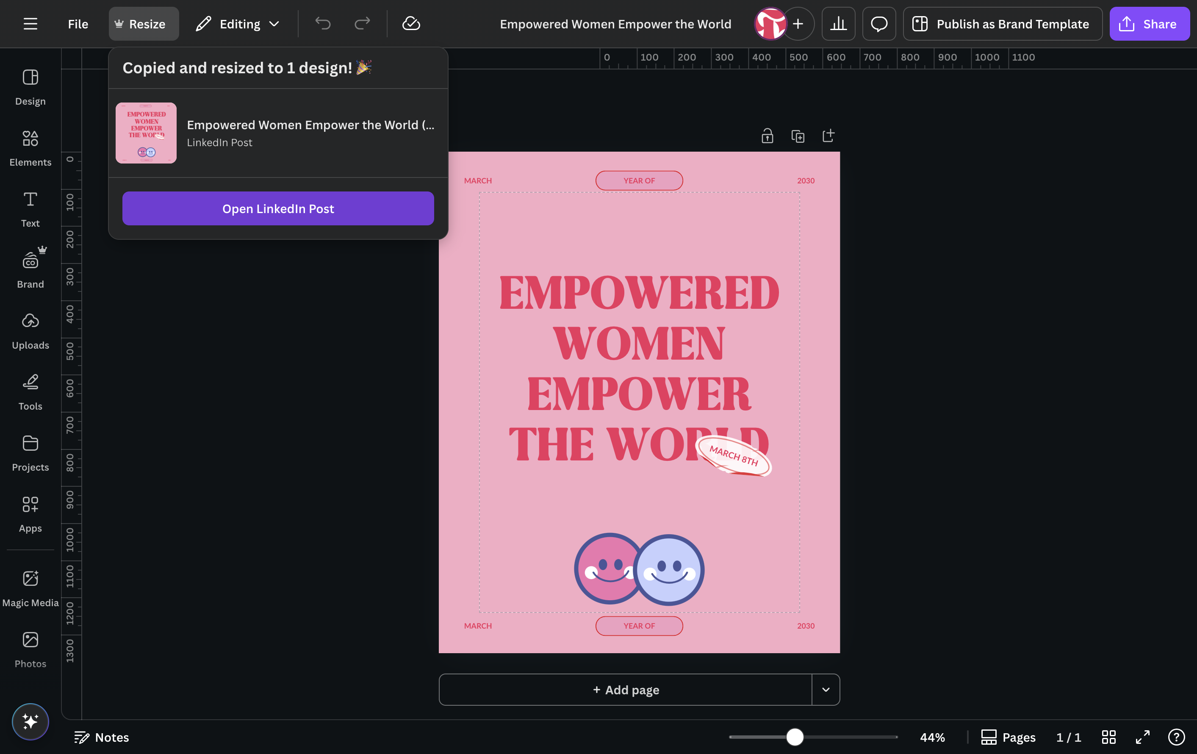
Task: Select the MARCH 8TH sticker on canvas
Action: [x=734, y=456]
